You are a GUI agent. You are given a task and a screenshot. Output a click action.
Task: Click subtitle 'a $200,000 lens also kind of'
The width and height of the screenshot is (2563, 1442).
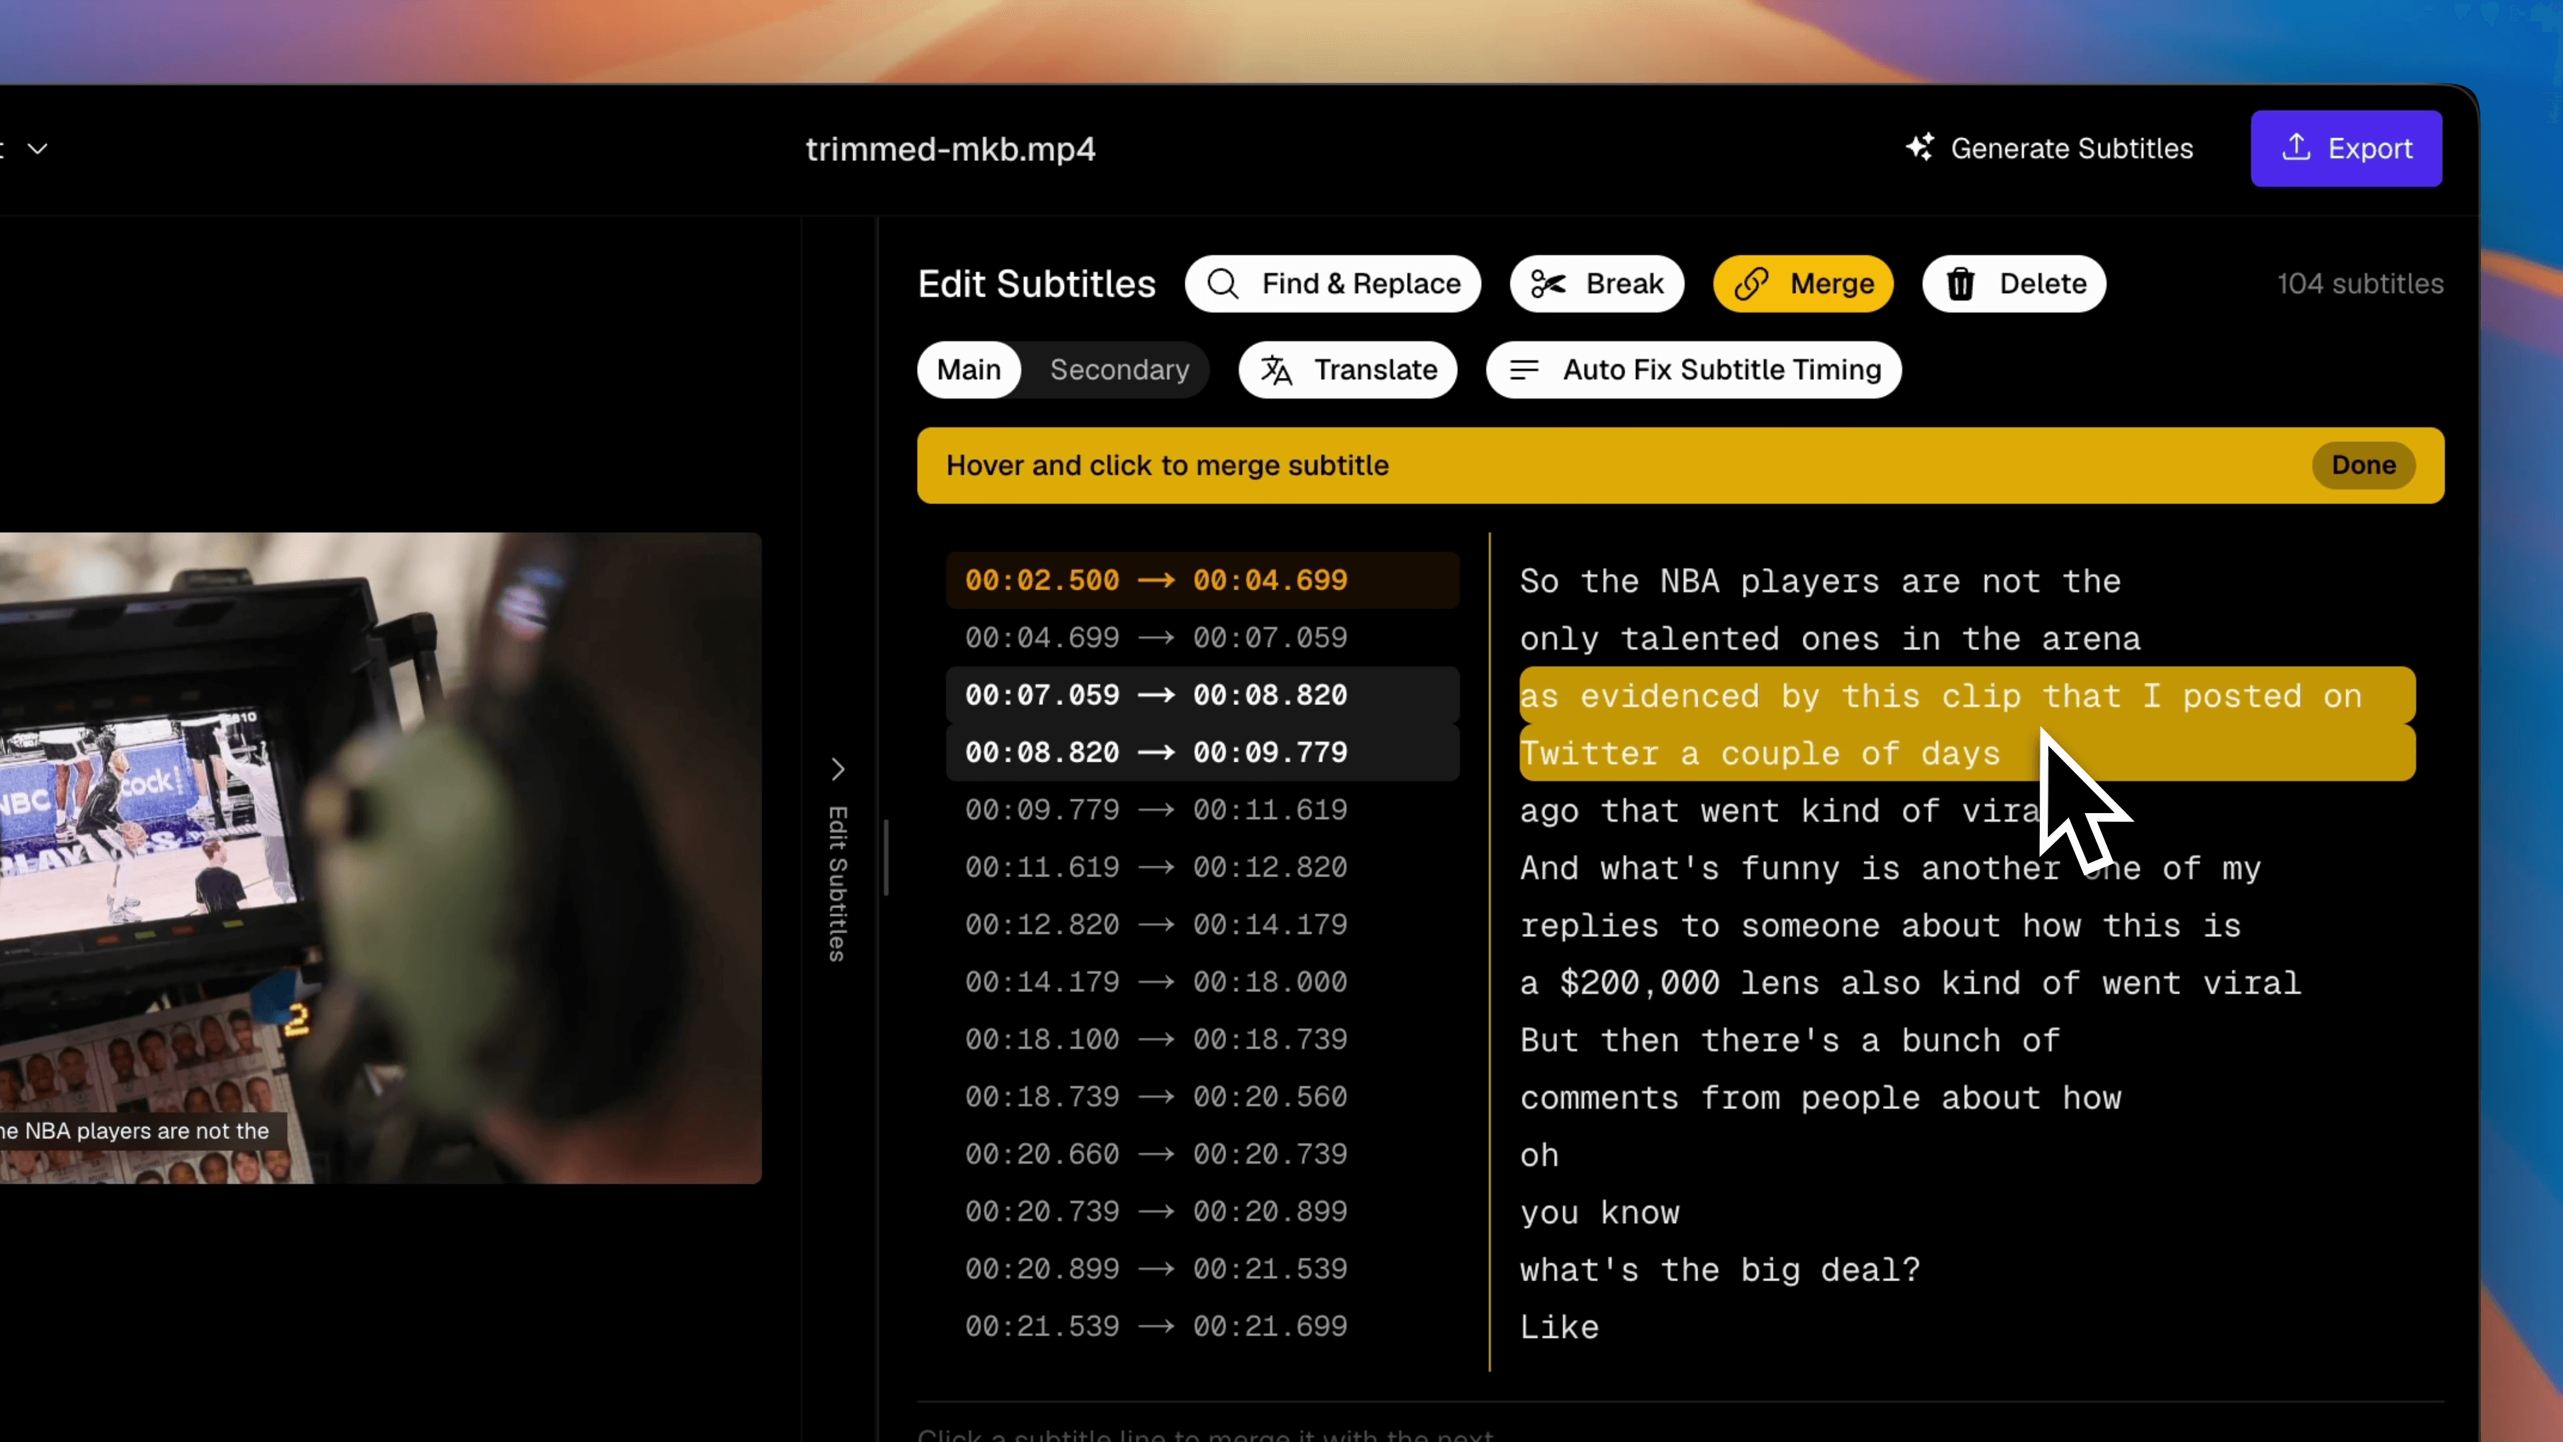[1910, 983]
